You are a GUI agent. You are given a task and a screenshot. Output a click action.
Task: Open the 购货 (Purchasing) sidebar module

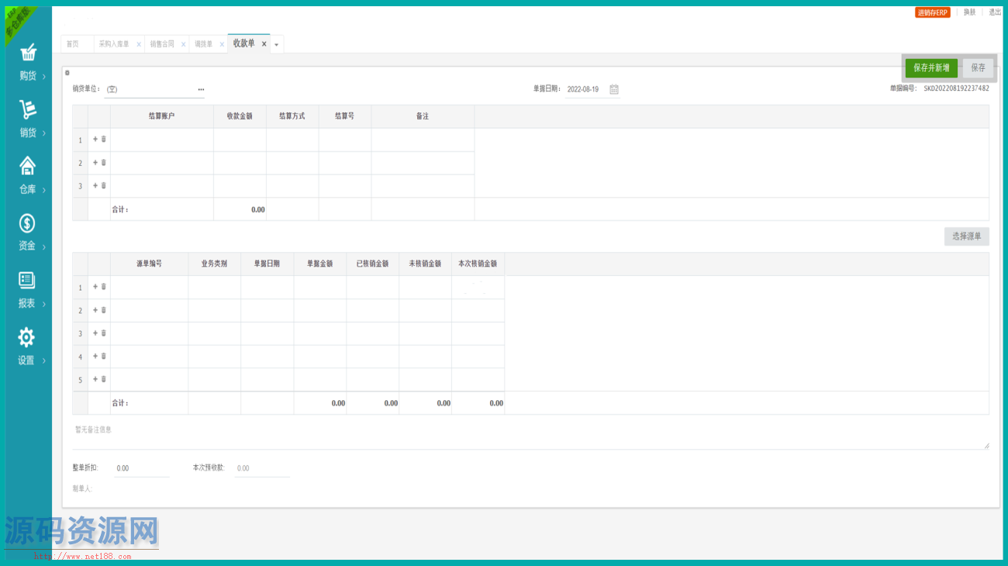28,62
